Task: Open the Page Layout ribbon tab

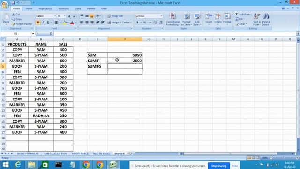Action: [45, 8]
